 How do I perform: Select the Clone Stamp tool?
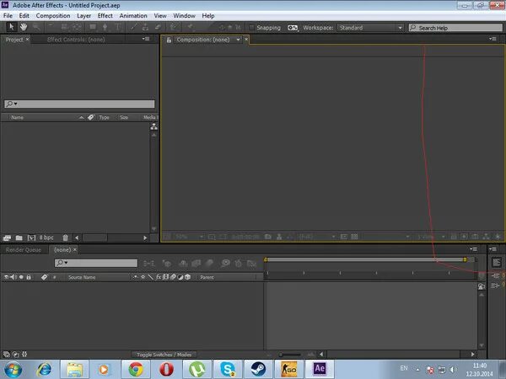coord(145,27)
